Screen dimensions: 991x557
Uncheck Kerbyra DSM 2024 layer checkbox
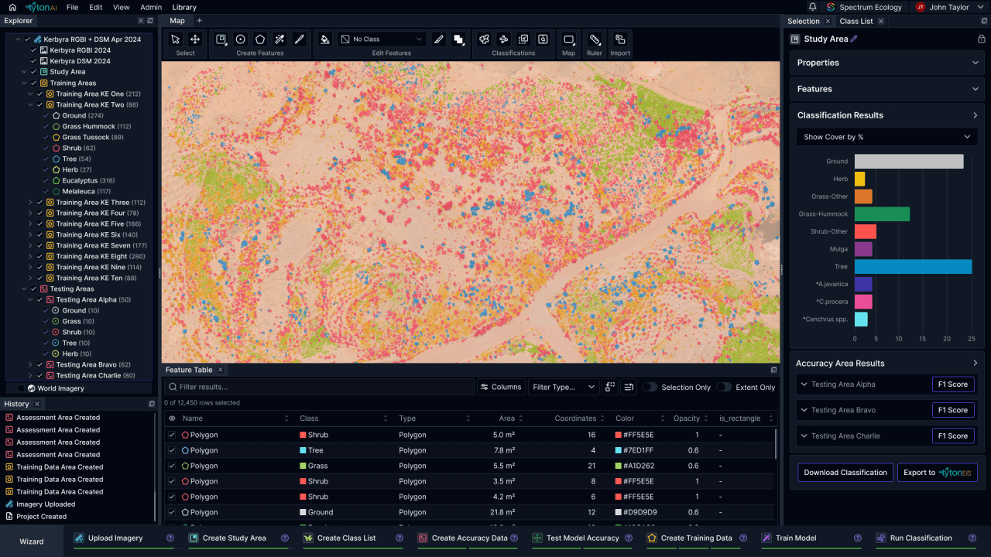33,61
